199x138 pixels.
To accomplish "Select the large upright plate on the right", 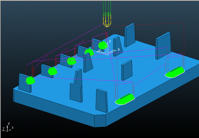I will tap(163, 45).
